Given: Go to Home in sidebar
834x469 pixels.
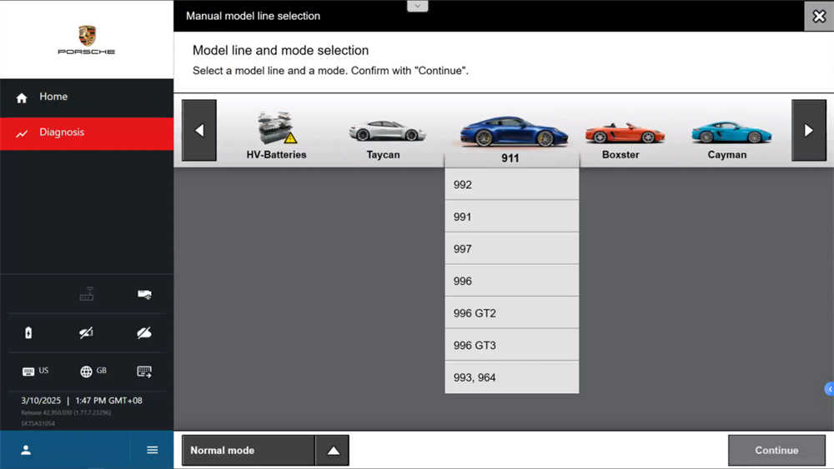Looking at the screenshot, I should pos(53,97).
